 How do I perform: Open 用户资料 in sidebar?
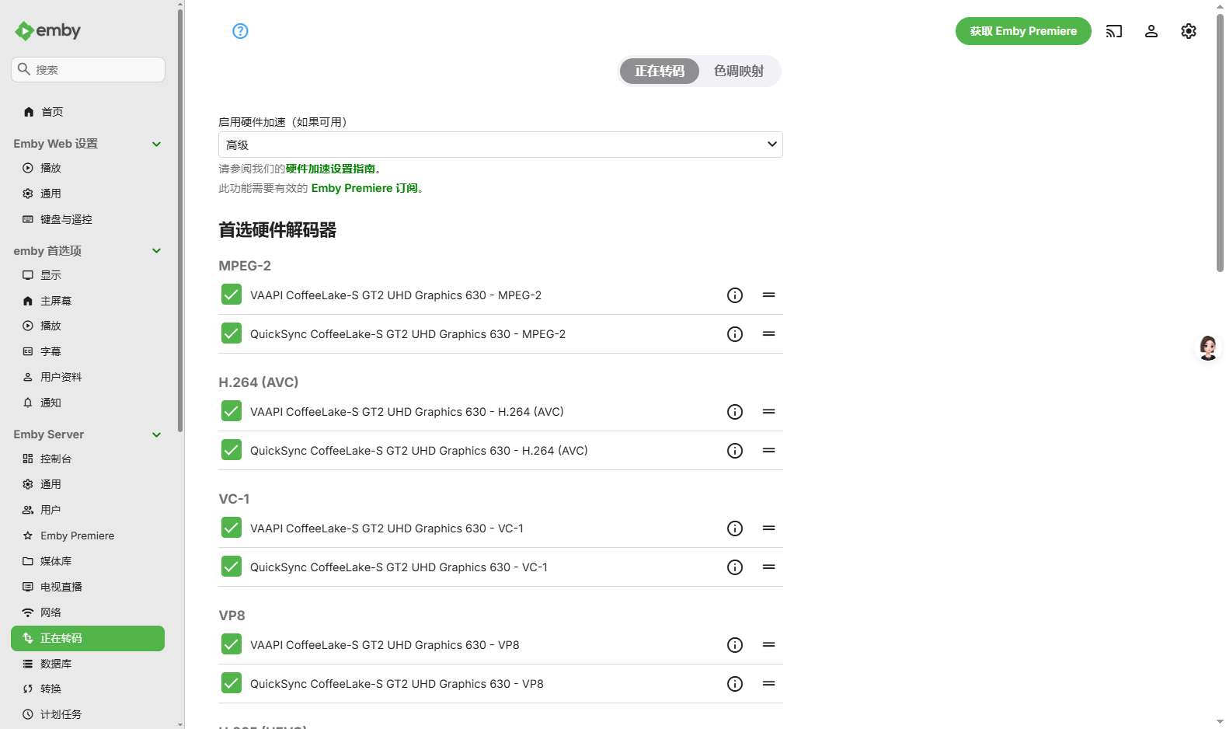tap(88, 377)
